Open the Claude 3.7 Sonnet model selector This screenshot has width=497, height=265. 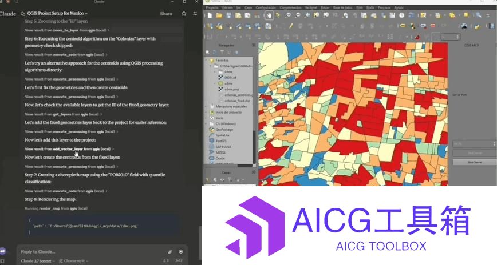(37, 261)
